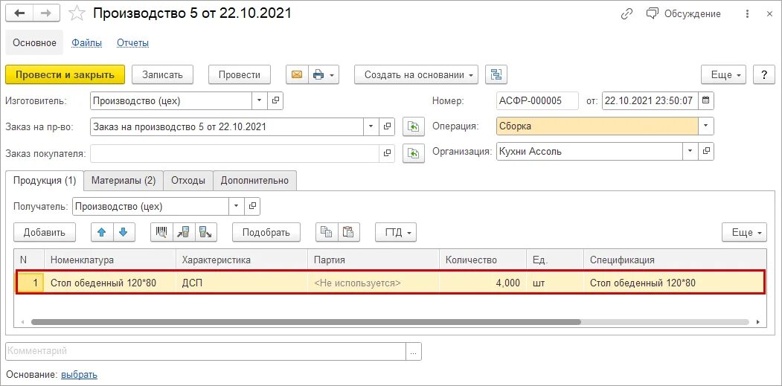Switch to the Материалы (2) tab
This screenshot has height=386, width=782.
point(124,181)
